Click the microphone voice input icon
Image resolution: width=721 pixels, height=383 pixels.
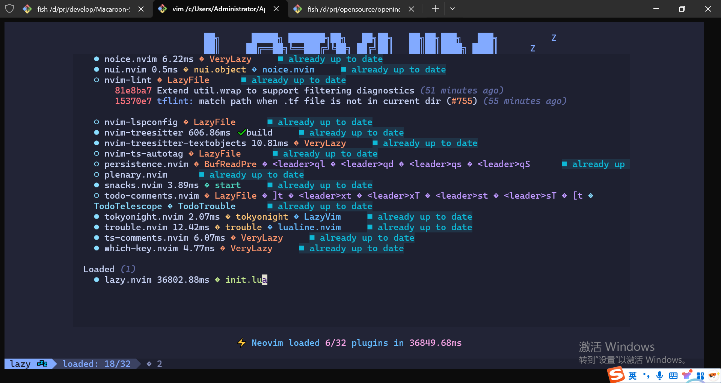click(x=659, y=375)
